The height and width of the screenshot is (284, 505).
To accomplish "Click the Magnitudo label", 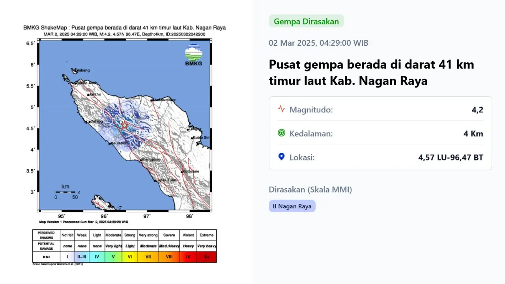I will (311, 110).
